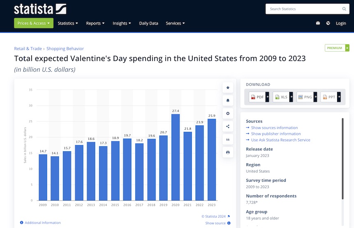354x228 pixels.
Task: Open Prices & Access dropdown
Action: [x=34, y=23]
